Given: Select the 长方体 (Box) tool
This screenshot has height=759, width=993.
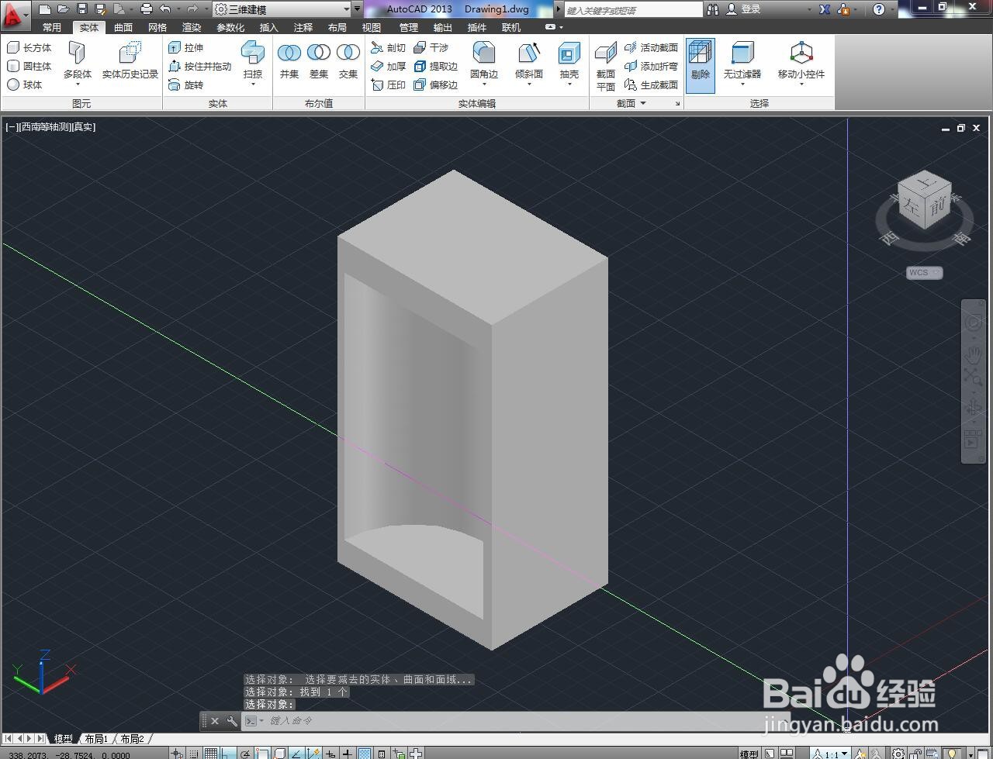Looking at the screenshot, I should (x=29, y=47).
